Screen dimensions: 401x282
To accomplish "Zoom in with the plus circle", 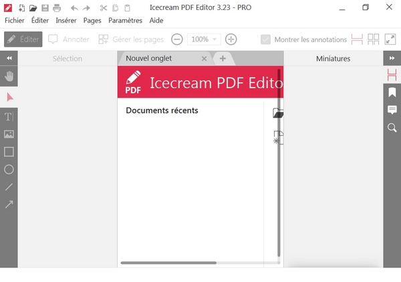I will 231,39.
